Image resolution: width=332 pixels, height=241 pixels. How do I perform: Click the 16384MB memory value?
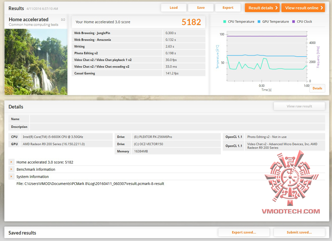click(141, 151)
